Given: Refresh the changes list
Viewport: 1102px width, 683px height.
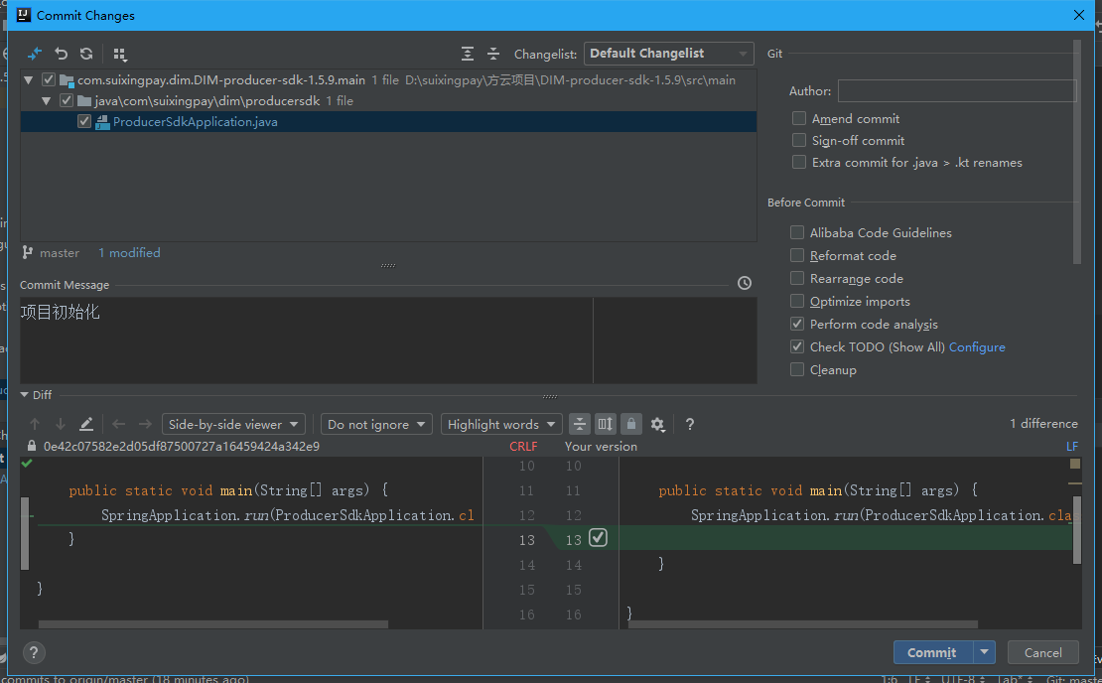Looking at the screenshot, I should [86, 54].
